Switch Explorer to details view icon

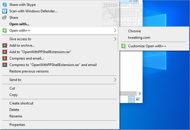point(131,99)
